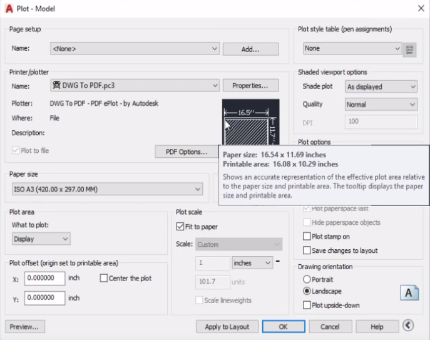Open the Paper size ISO A3 dropdown
430x340 pixels.
(x=108, y=189)
